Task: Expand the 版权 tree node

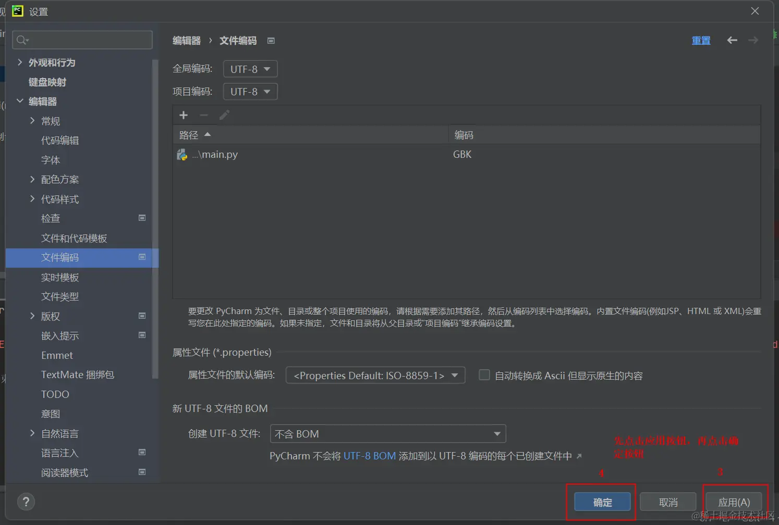Action: (32, 316)
